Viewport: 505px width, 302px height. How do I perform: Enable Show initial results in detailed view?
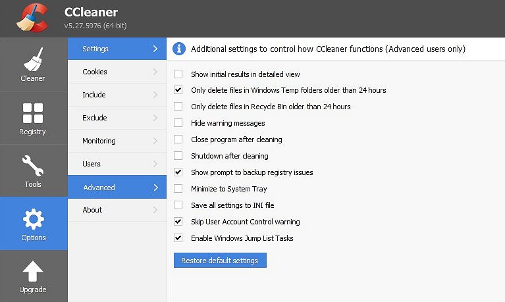(x=178, y=74)
